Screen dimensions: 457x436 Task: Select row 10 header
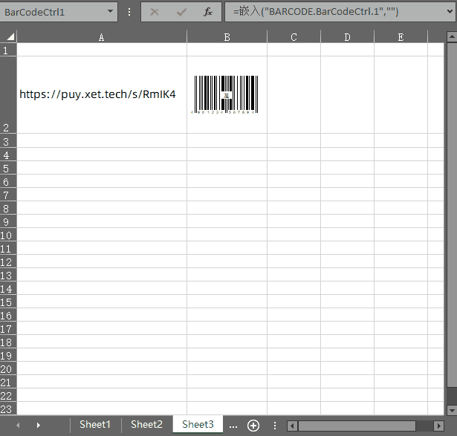pyautogui.click(x=8, y=235)
